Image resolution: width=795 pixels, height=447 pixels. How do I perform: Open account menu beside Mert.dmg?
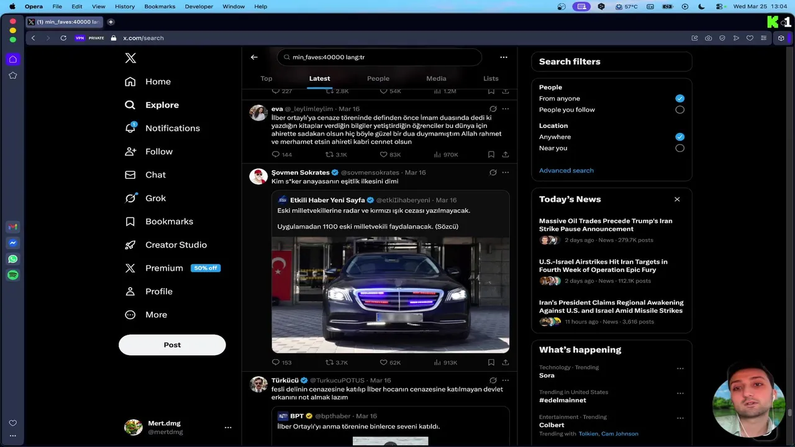pyautogui.click(x=228, y=427)
